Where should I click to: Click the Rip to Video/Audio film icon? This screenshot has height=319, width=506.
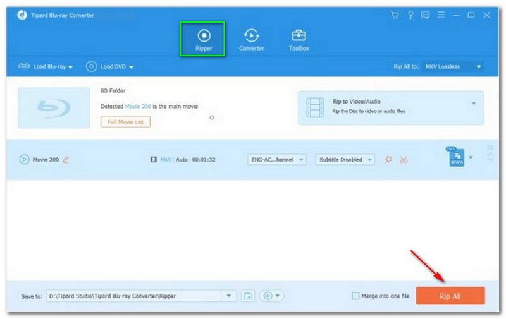315,107
